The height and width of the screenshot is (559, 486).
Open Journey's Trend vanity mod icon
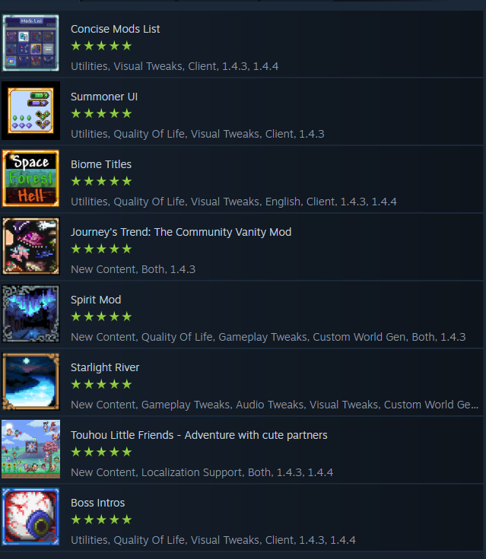click(x=30, y=246)
